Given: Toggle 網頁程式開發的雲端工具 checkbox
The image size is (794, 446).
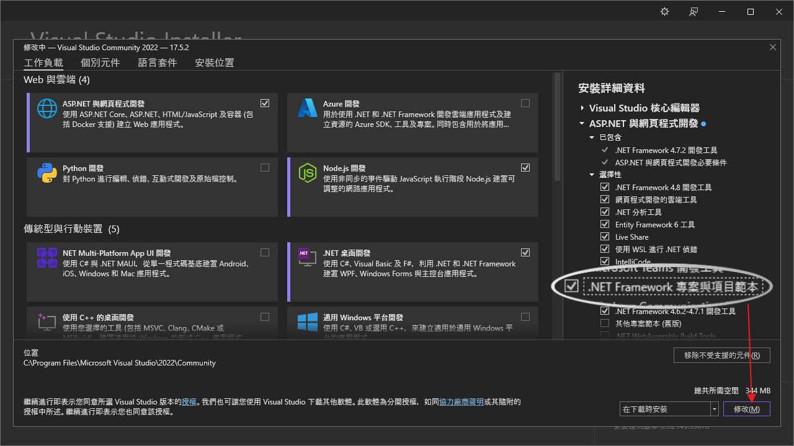Looking at the screenshot, I should [x=605, y=199].
